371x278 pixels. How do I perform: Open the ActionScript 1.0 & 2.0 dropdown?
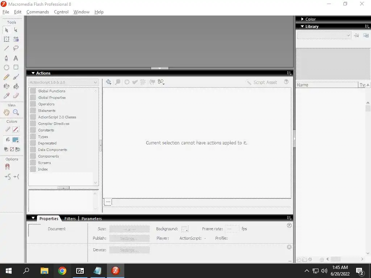(63, 82)
